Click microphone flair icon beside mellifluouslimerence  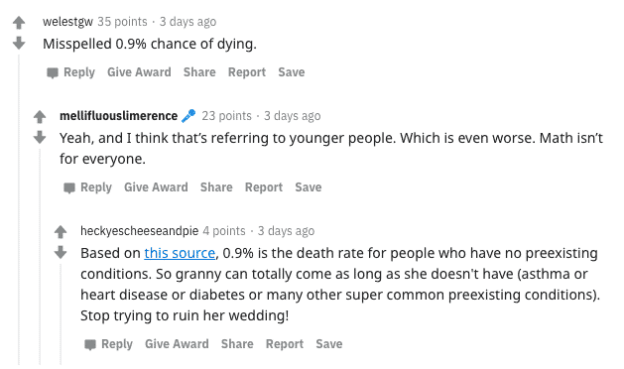pos(188,115)
